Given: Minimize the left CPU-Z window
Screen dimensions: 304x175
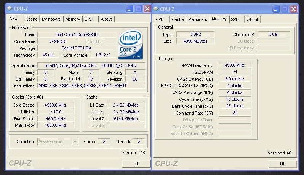Looking at the screenshot, I should 129,9.
